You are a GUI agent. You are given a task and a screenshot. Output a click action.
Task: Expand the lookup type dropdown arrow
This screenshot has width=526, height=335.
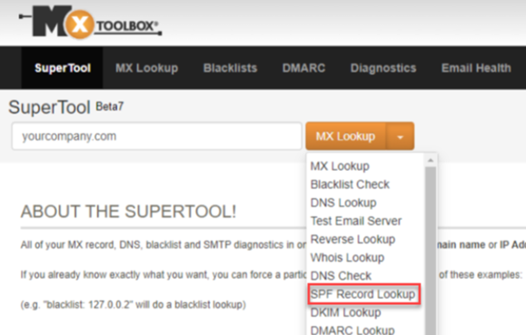[x=400, y=136]
